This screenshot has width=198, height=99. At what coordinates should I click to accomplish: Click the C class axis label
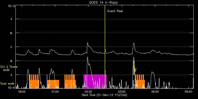(11, 47)
